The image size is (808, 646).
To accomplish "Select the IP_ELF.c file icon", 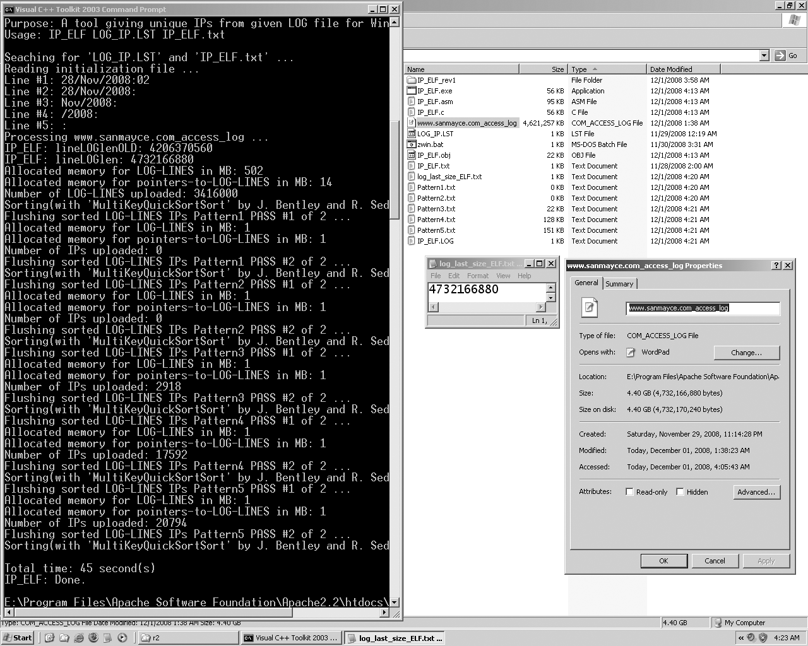I will 412,112.
